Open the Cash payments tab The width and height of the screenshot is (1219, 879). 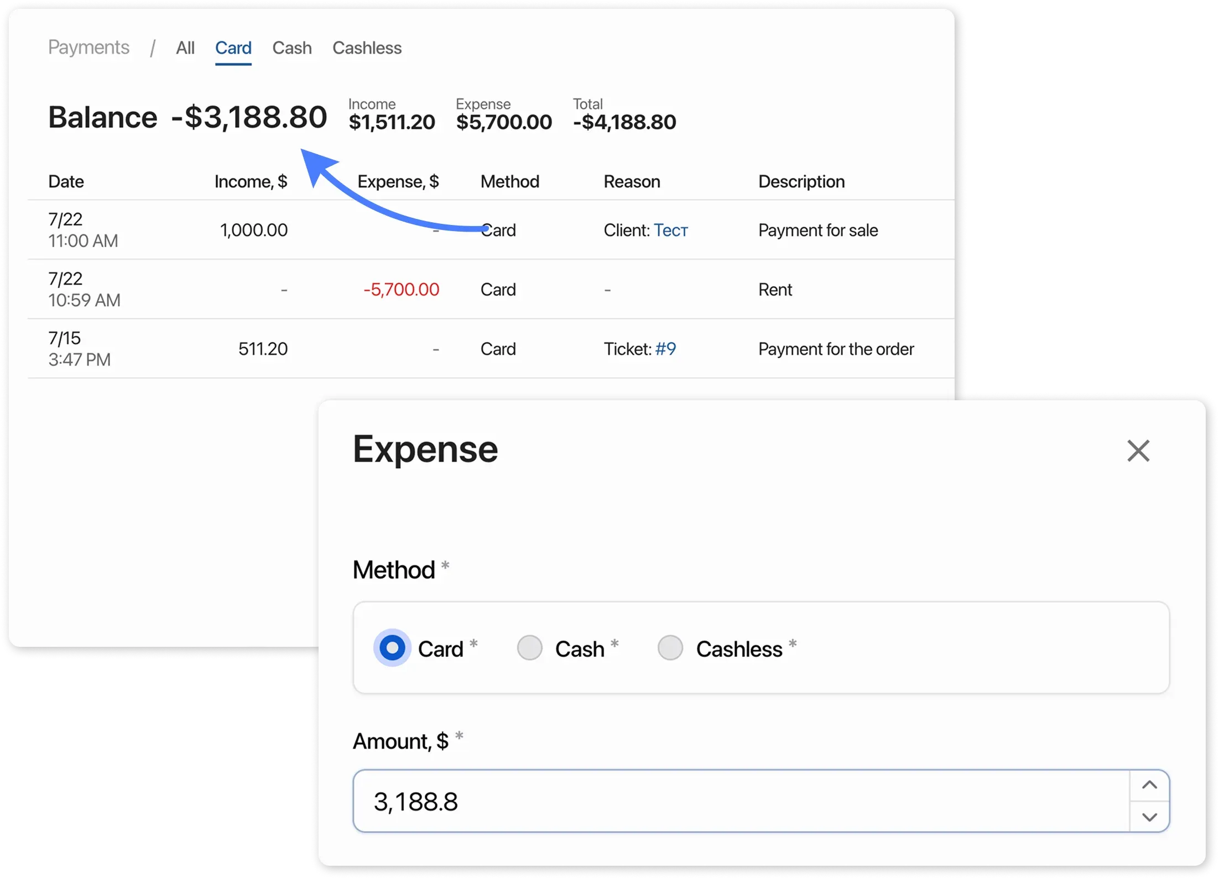(291, 48)
